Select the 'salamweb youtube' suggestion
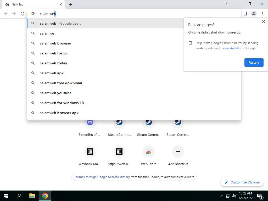Image resolution: width=268 pixels, height=201 pixels. point(134,93)
